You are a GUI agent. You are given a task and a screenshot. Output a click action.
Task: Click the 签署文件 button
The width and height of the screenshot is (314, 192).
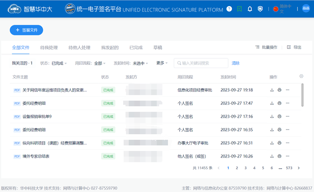[x=27, y=30]
